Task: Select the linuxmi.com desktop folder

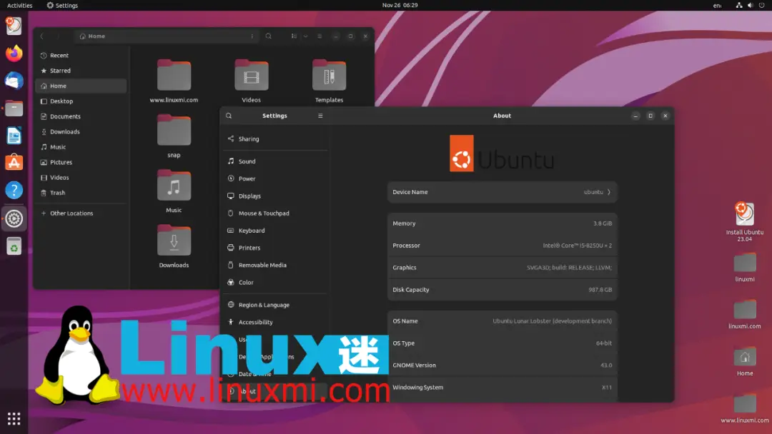Action: (x=744, y=315)
